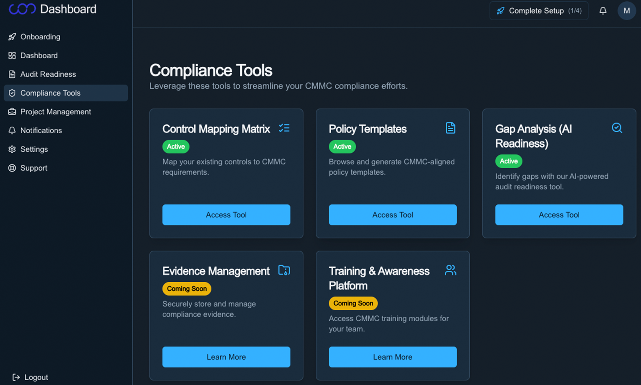
Task: Select the Onboarding rocket icon in sidebar
Action: coord(12,37)
